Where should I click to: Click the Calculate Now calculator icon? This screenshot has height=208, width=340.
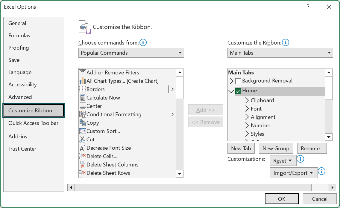click(82, 98)
